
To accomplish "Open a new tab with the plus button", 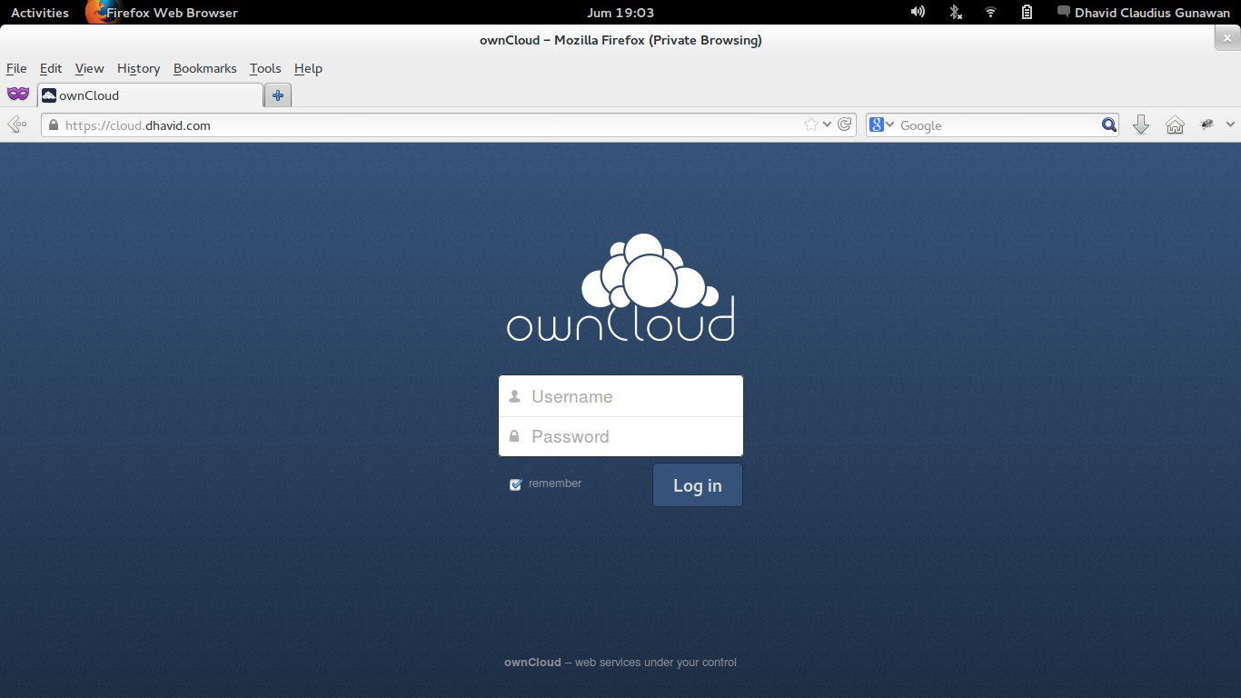I will pos(278,95).
